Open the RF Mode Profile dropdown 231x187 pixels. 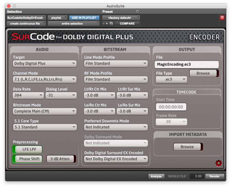(116, 79)
